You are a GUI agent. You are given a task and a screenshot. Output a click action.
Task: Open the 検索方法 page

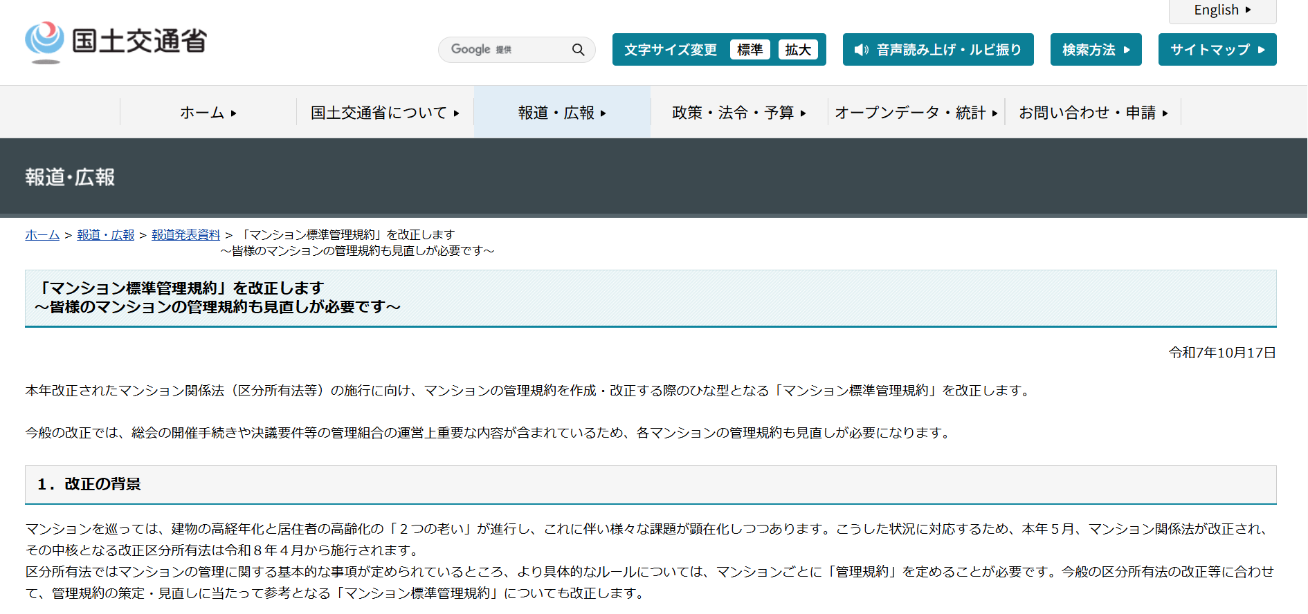click(1096, 50)
